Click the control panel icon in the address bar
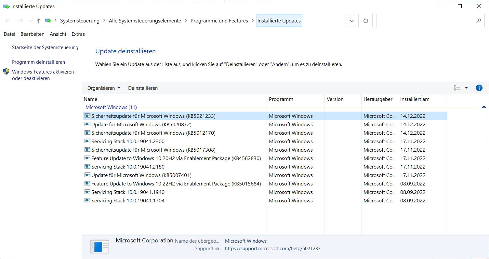 click(48, 20)
